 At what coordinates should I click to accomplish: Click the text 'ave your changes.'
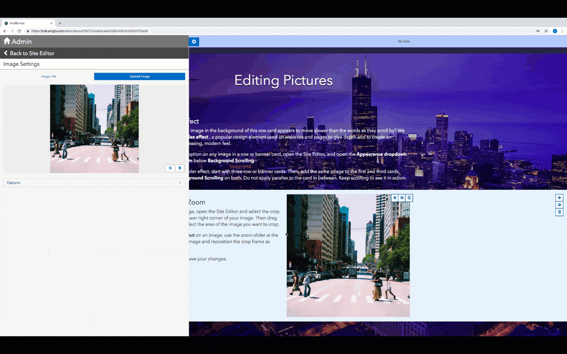(208, 259)
